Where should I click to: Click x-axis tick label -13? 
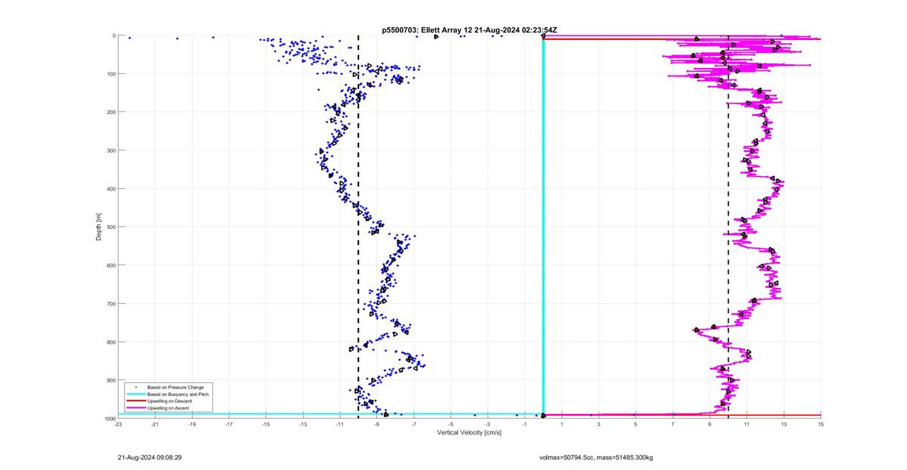point(303,424)
